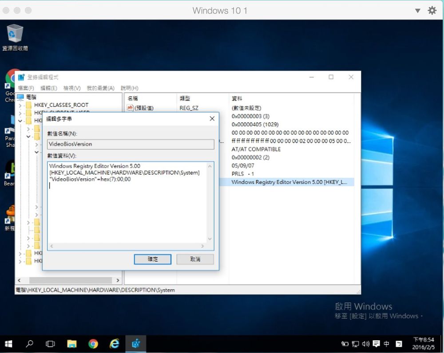
Task: Open Task View from the taskbar
Action: (x=51, y=344)
